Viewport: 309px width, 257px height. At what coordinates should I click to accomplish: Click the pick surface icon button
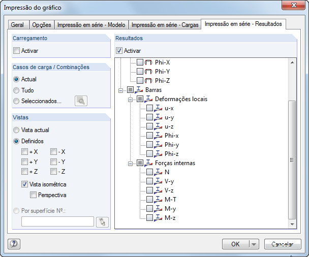coord(103,221)
